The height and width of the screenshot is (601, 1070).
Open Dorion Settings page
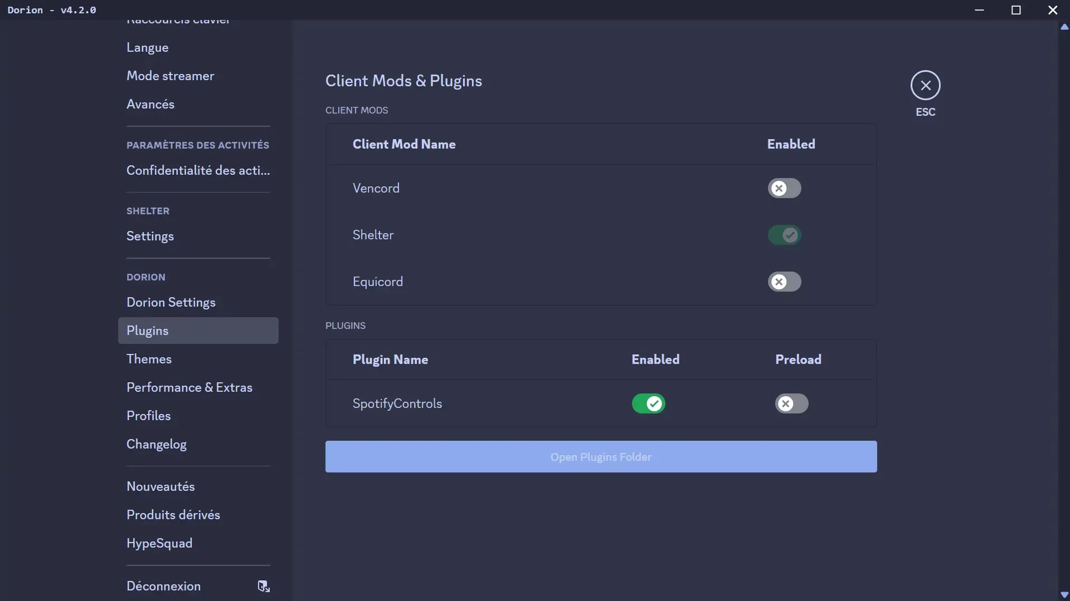198,302
